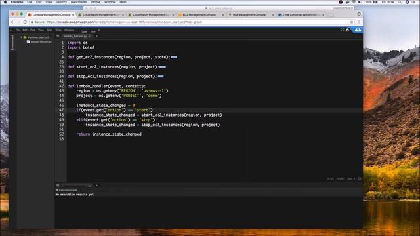The image size is (420, 236).
Task: Click the Chrome address bar URL
Action: pos(125,22)
